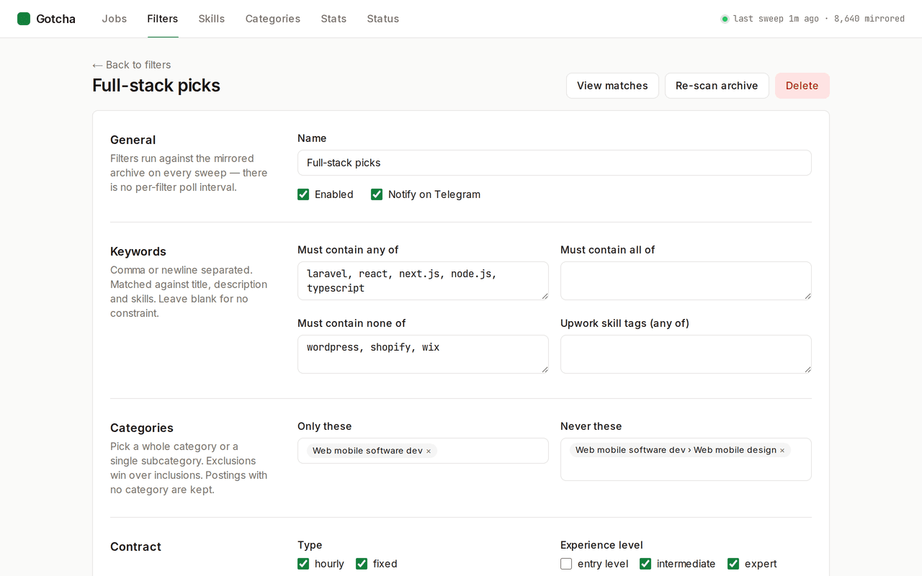This screenshot has width=922, height=576.
Task: Uncheck Notify on Telegram
Action: pyautogui.click(x=377, y=194)
